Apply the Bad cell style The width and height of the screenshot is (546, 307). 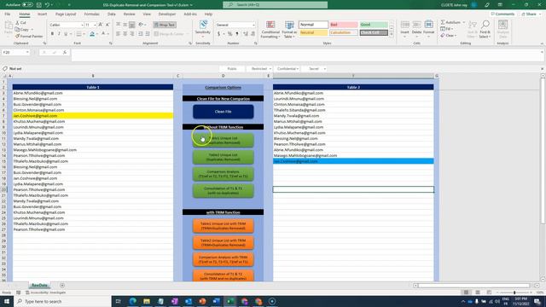pyautogui.click(x=344, y=25)
